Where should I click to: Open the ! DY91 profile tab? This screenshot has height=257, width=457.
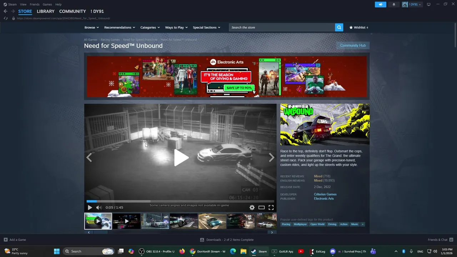point(97,11)
